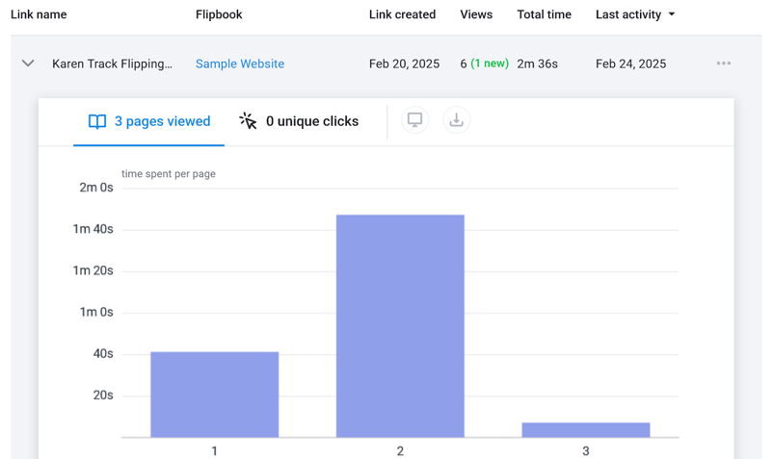Viewport: 773px width, 459px height.
Task: Open the three-dots row options menu
Action: pyautogui.click(x=723, y=64)
